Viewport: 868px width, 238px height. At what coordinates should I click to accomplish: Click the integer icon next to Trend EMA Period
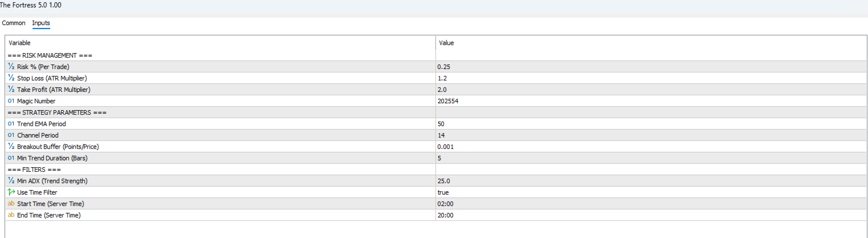(x=11, y=124)
